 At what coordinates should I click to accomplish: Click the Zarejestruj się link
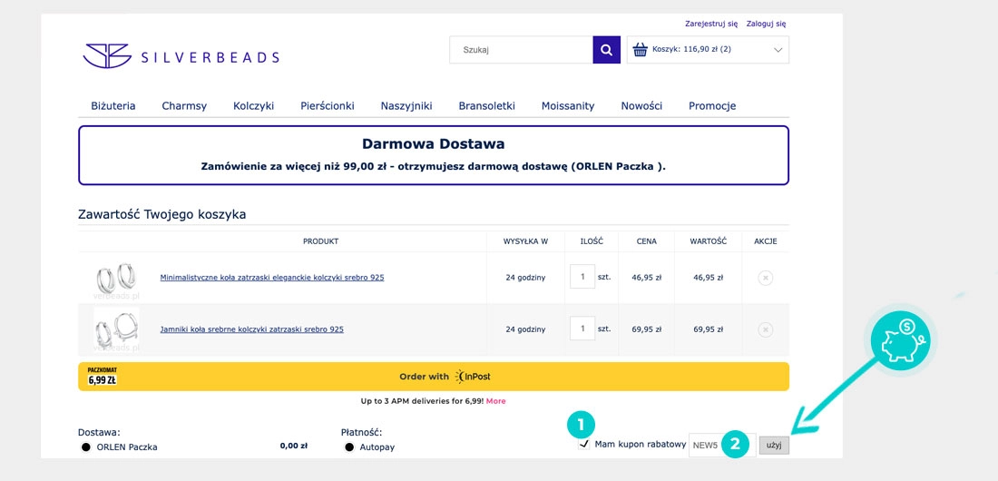point(711,24)
